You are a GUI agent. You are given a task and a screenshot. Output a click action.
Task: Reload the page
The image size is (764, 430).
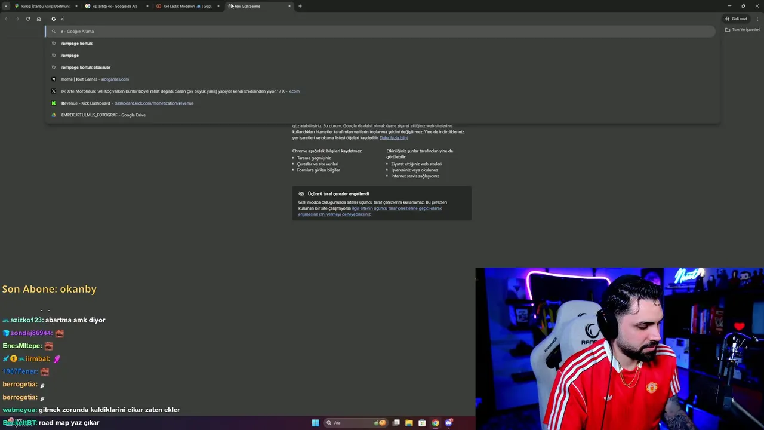click(28, 19)
